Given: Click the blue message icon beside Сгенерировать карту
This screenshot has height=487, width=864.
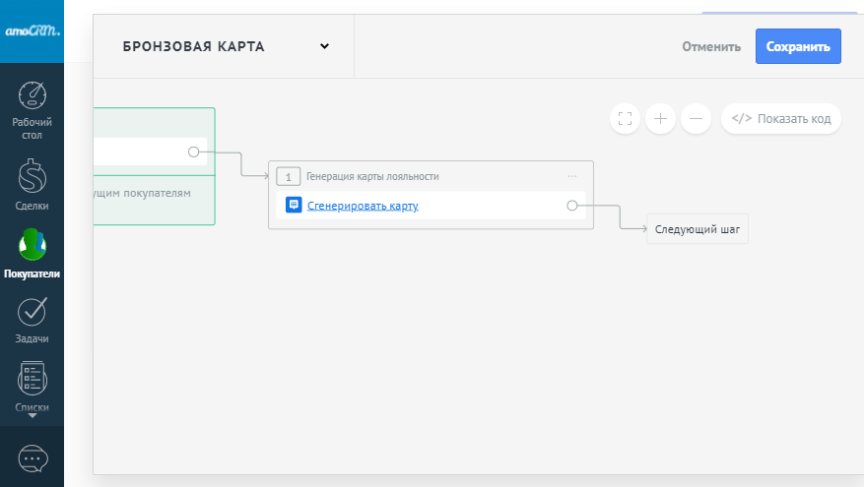Looking at the screenshot, I should [x=294, y=206].
